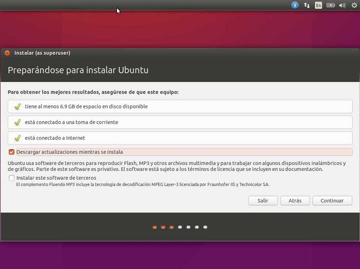Click the 'Para obtener los mejores resultados' heading text

(93, 92)
